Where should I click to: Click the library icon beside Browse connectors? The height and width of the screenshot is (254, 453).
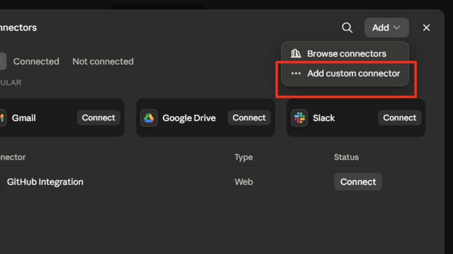tap(296, 53)
